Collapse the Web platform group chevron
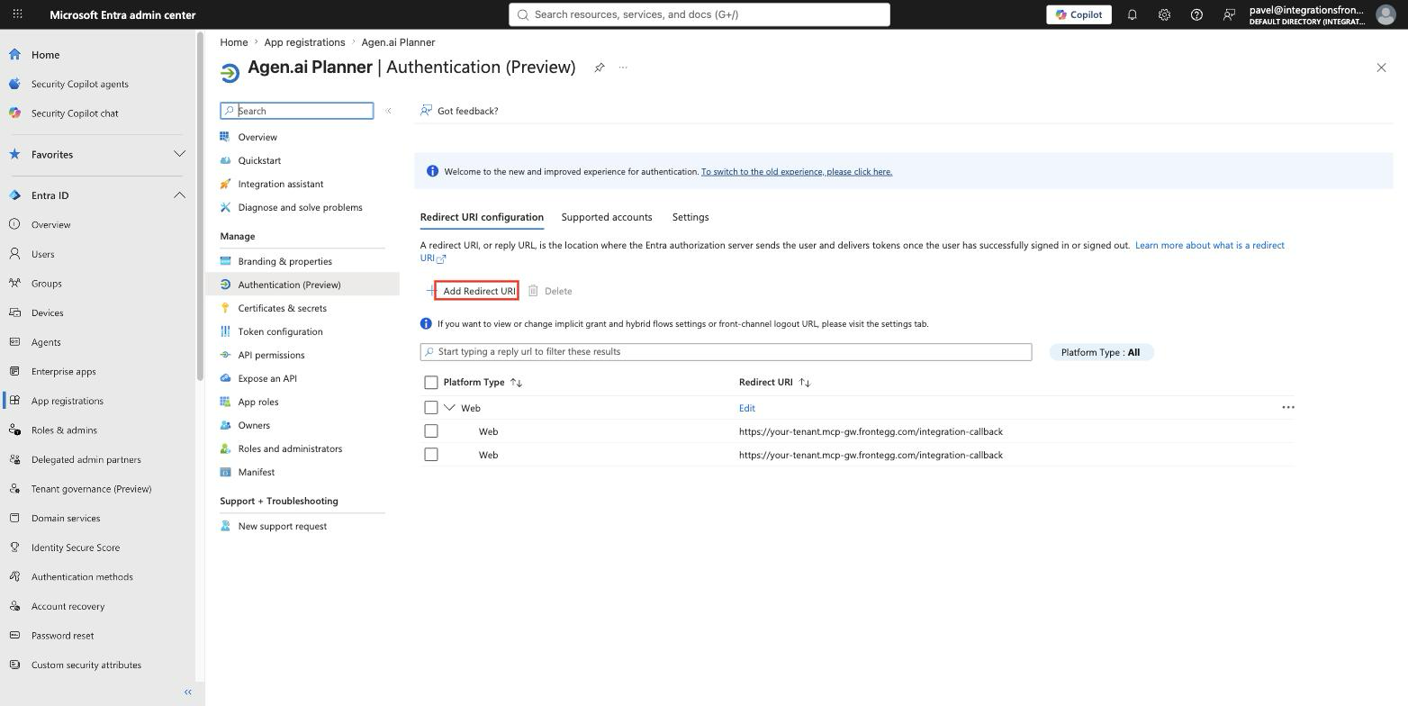The image size is (1408, 706). pos(449,408)
